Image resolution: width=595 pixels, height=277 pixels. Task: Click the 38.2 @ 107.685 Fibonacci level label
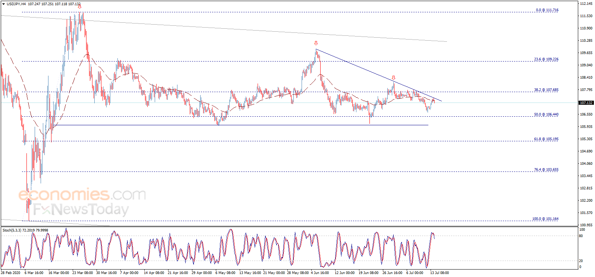pos(546,90)
